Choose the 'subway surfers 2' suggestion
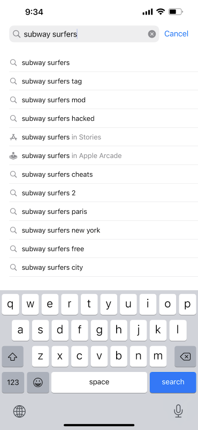 [103, 193]
